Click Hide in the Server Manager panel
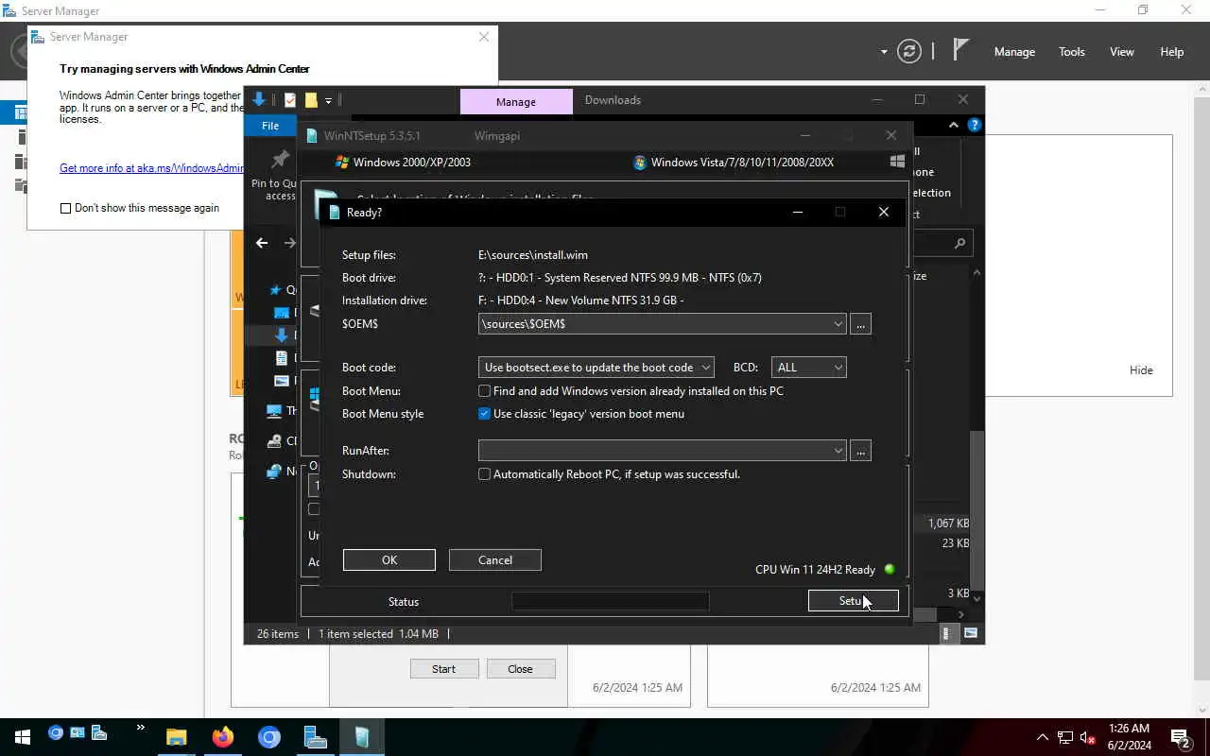This screenshot has height=756, width=1210. tap(1141, 370)
